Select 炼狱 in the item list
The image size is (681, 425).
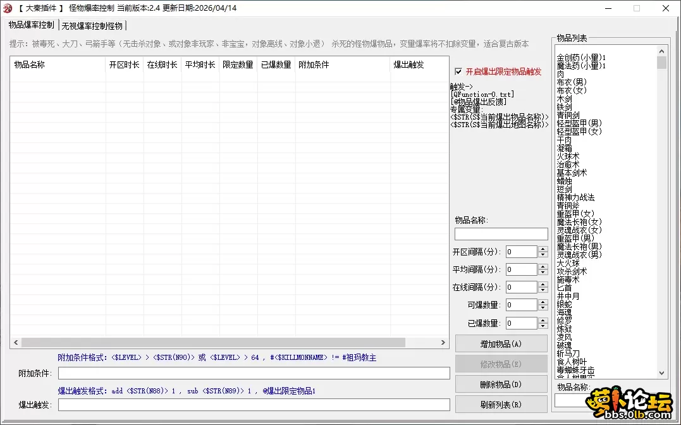564,329
